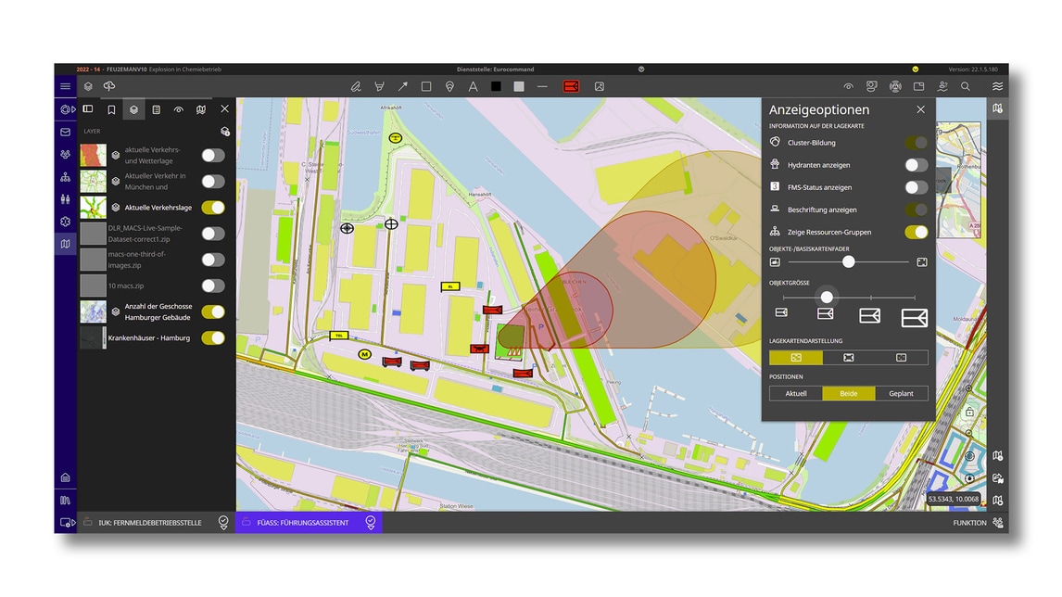Open the bookmarks panel in the layer sidebar
This screenshot has height=597, width=1062.
coord(112,108)
